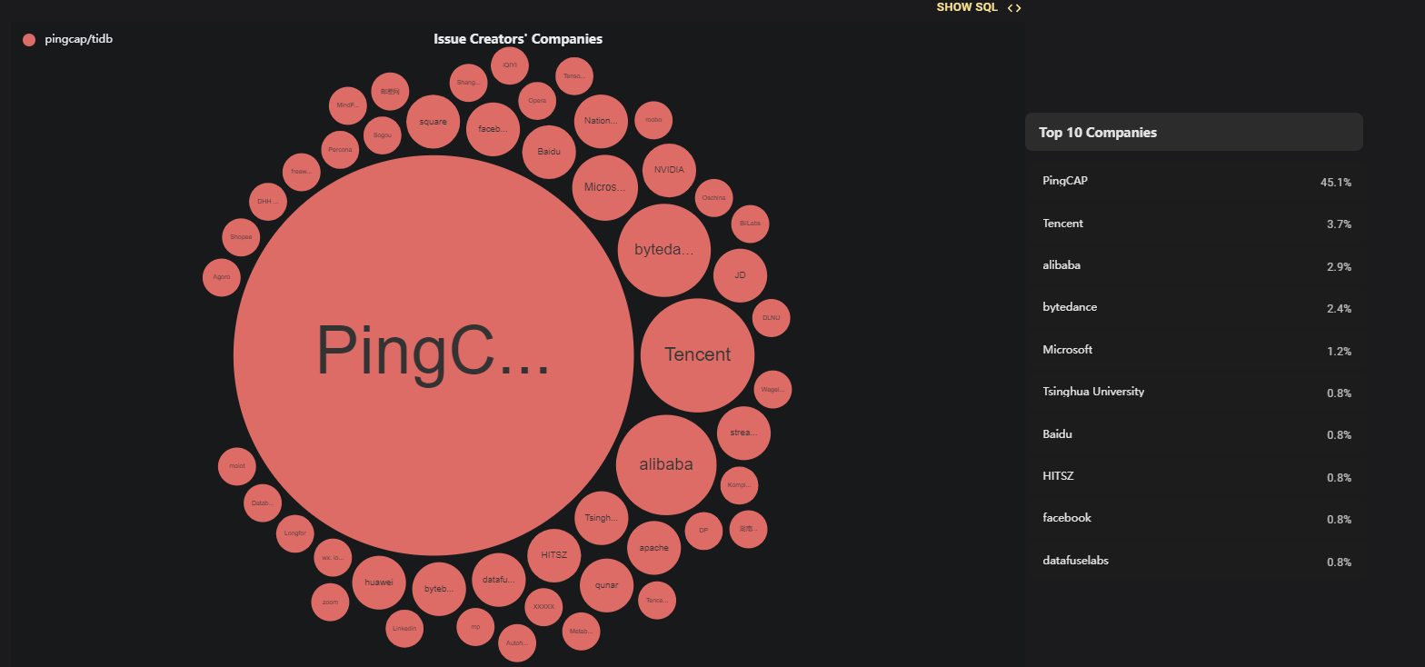Select the PingCAP row in top companies list
Image resolution: width=1425 pixels, height=667 pixels.
click(x=1196, y=182)
